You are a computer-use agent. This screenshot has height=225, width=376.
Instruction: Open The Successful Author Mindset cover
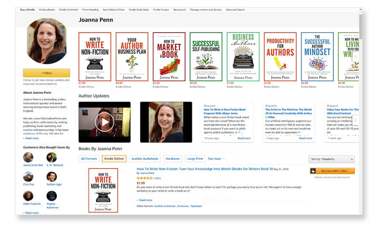tap(317, 57)
